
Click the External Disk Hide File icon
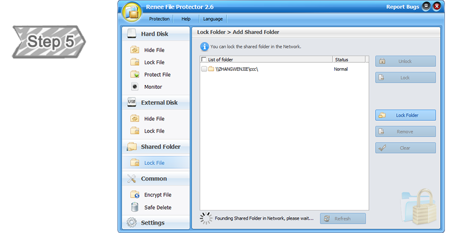(x=134, y=119)
